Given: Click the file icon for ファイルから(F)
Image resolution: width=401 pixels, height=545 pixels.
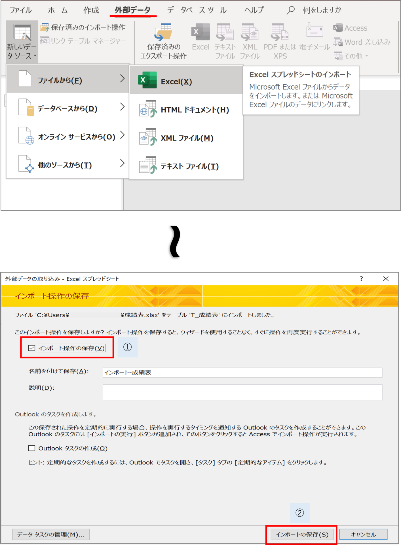Looking at the screenshot, I should 25,79.
